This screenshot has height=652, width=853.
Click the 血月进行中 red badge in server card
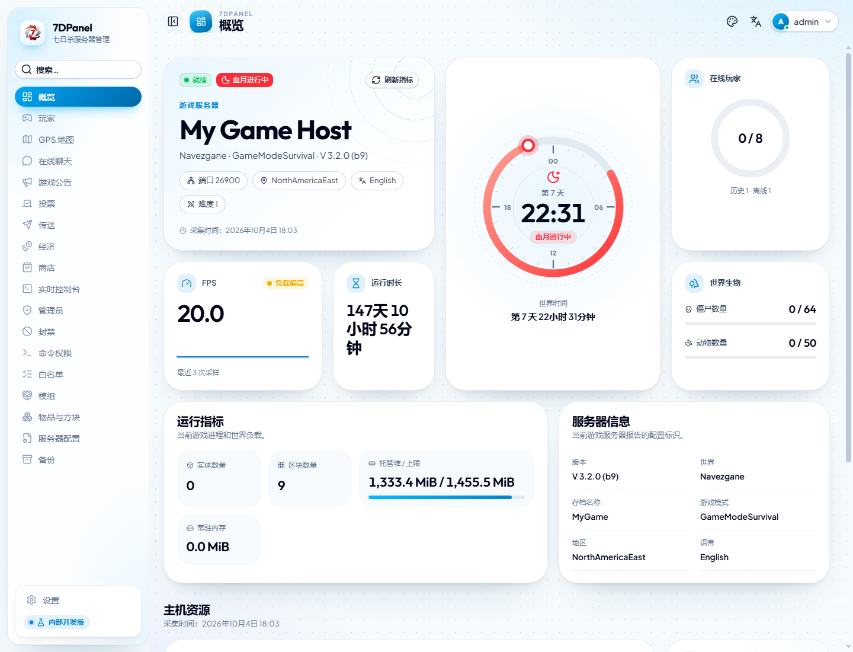pos(245,79)
